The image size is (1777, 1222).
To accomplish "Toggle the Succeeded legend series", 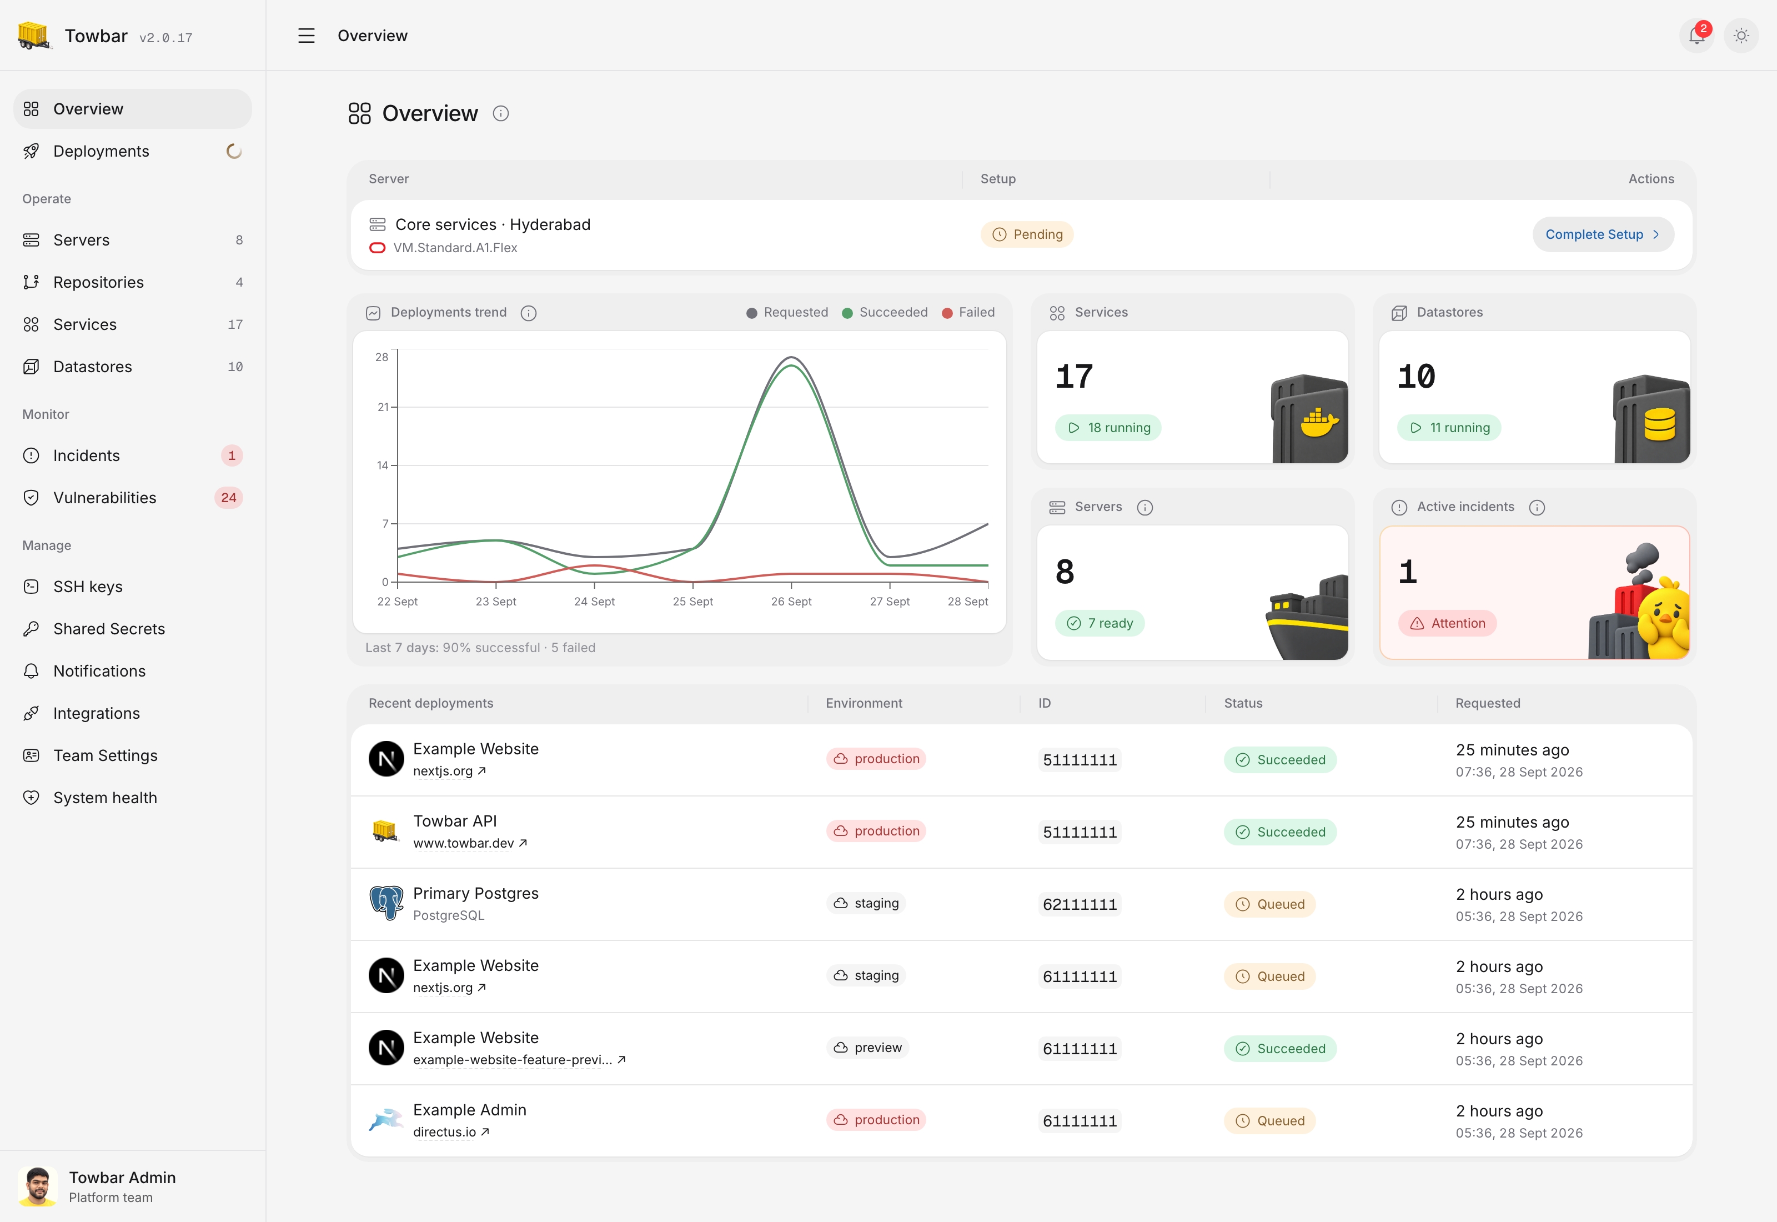I will tap(885, 312).
